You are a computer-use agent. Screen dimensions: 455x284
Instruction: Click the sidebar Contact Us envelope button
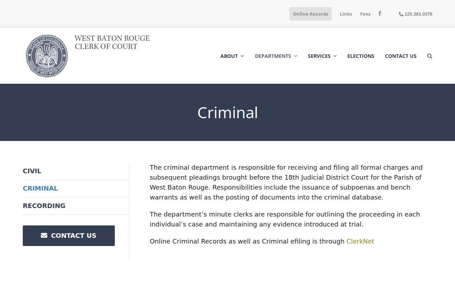pos(69,236)
